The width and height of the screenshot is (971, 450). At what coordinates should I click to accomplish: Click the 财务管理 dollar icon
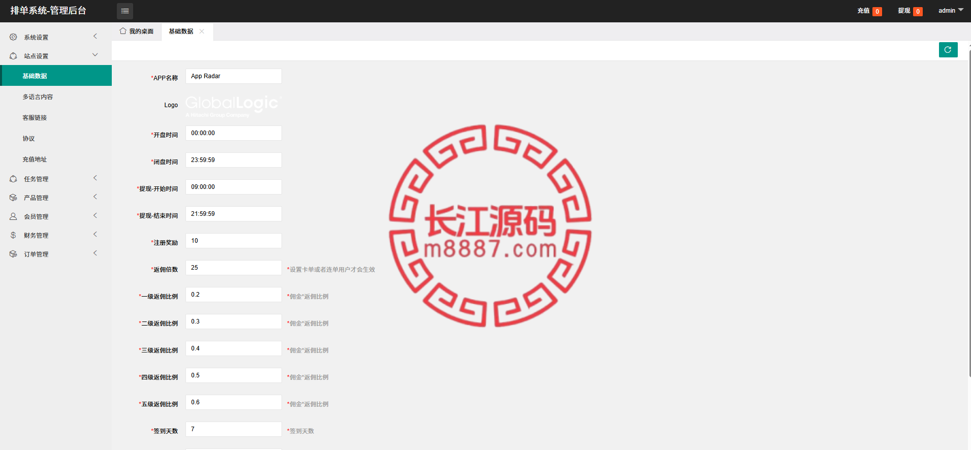pos(13,235)
